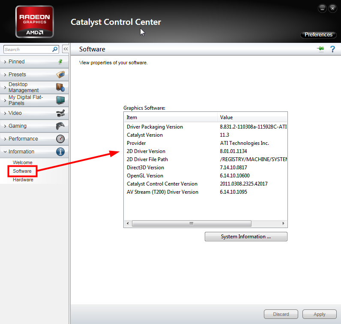Click the Performance gauge icon
341x324 pixels.
[60, 139]
